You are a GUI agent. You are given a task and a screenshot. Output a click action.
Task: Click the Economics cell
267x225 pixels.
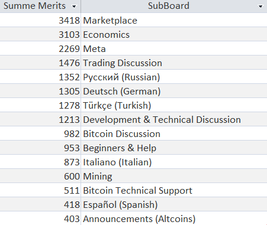[x=174, y=34]
